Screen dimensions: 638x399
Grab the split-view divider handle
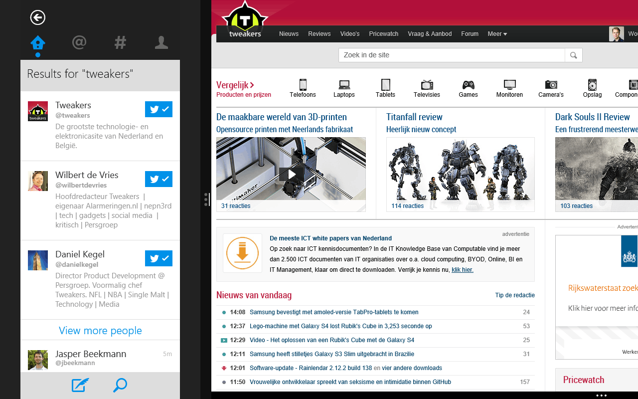(x=206, y=199)
